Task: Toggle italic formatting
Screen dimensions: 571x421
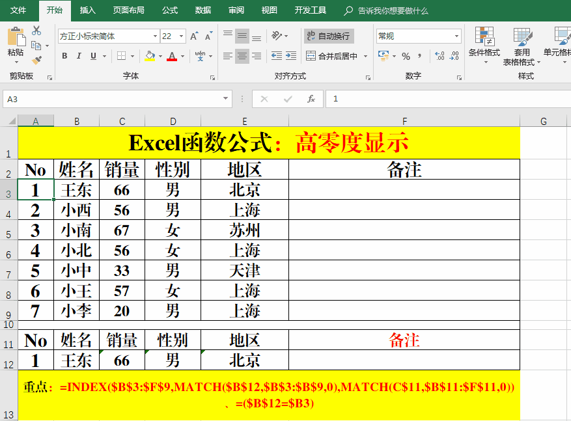Action: [x=79, y=56]
